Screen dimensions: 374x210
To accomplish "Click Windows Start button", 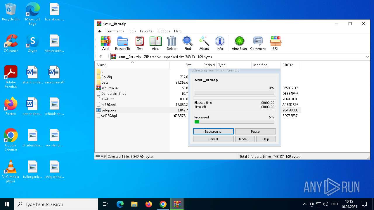I will (x=7, y=204).
